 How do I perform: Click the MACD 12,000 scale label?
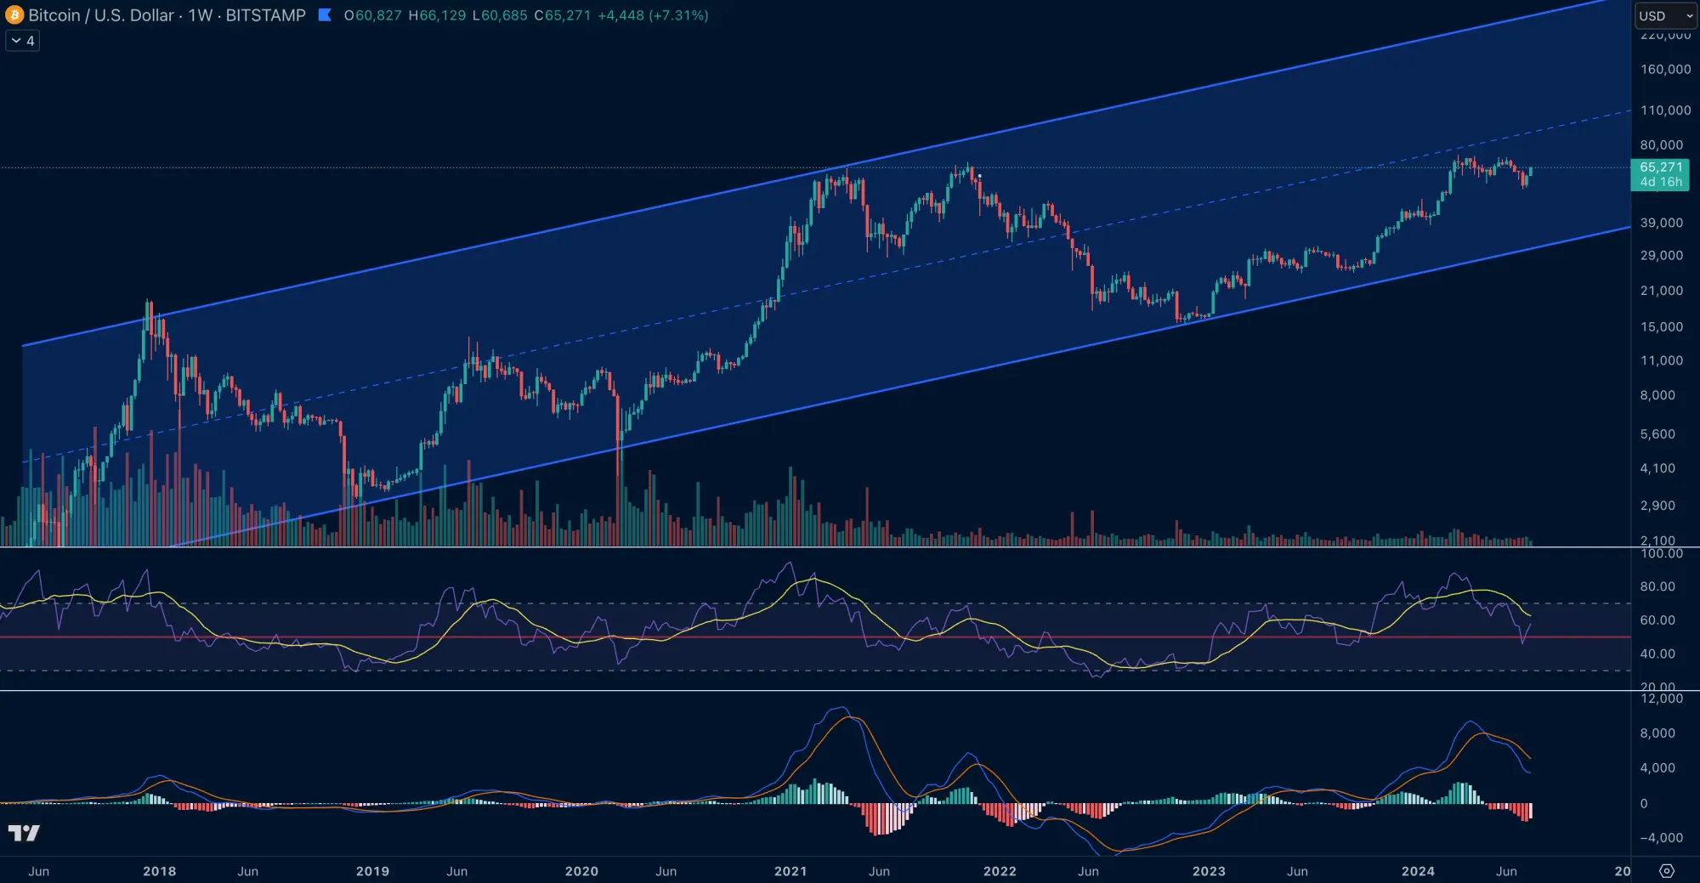(x=1661, y=699)
